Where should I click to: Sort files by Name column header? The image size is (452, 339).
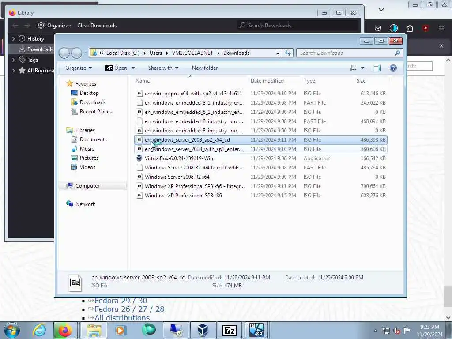[x=190, y=81]
